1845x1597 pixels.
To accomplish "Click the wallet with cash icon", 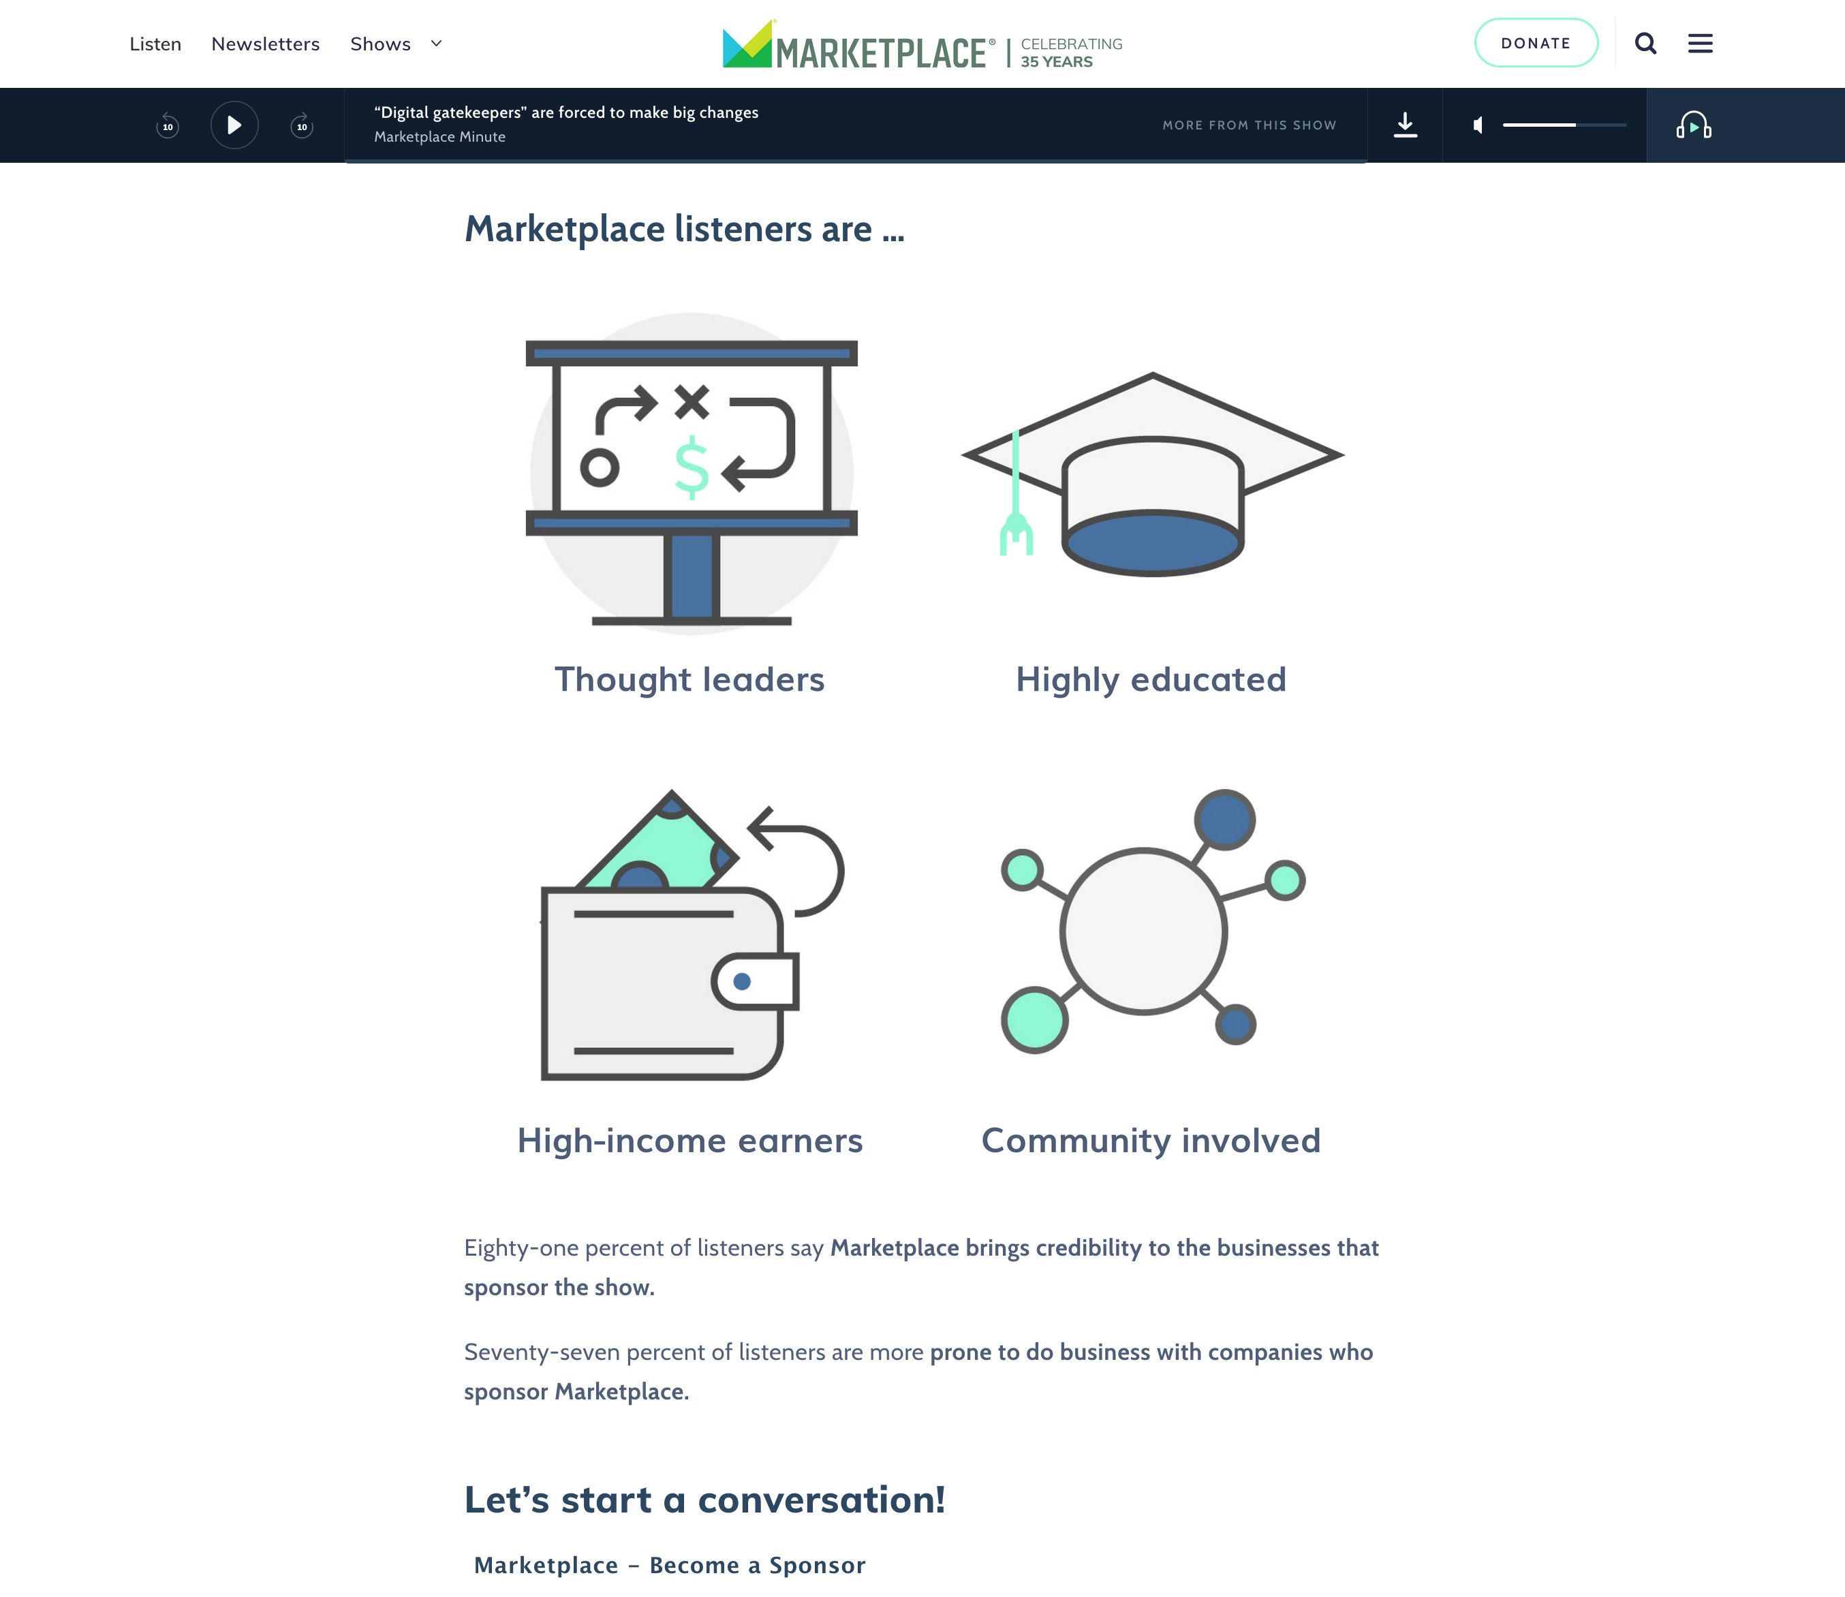I will coord(692,935).
